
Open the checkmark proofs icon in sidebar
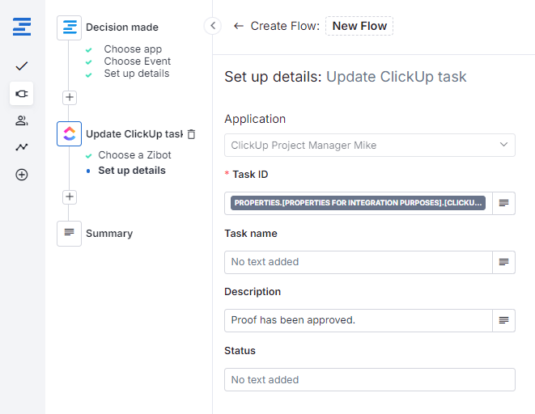click(22, 65)
